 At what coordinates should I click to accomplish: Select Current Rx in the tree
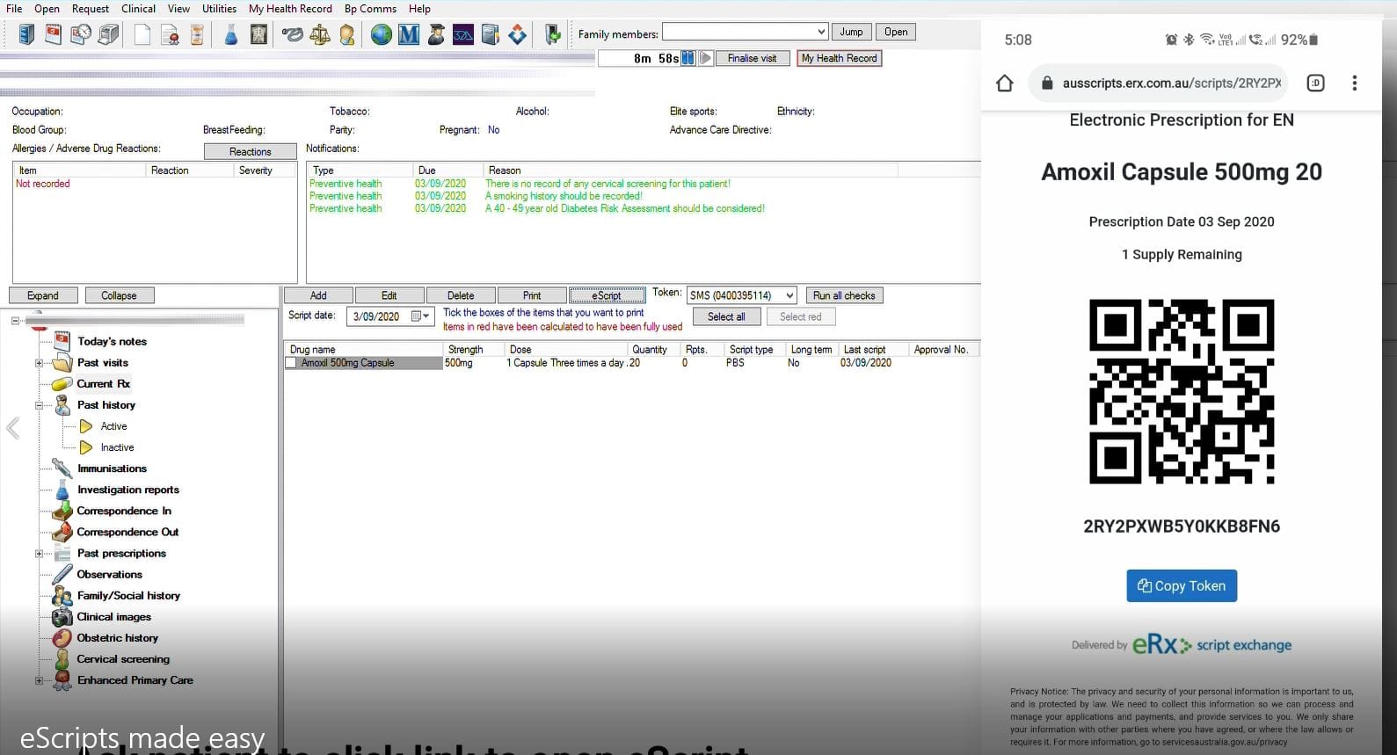tap(103, 384)
